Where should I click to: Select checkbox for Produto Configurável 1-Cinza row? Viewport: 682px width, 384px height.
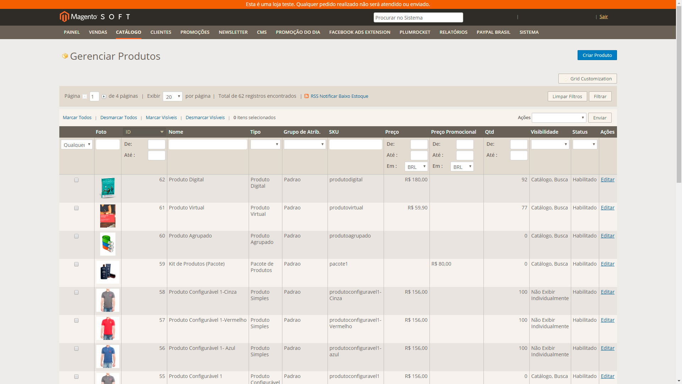(76, 292)
